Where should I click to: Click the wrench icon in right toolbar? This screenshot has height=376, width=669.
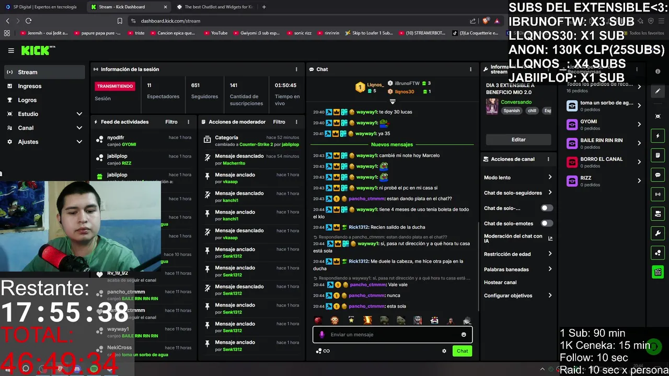pos(658,233)
